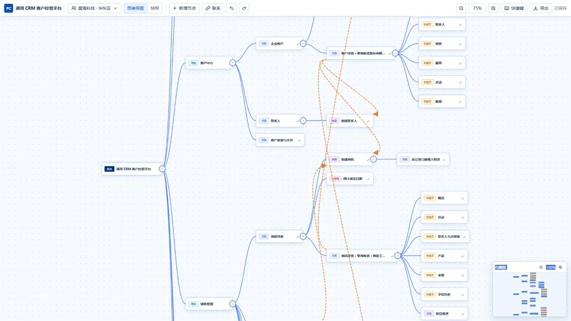Select the 通用 CRM 客户经营平台 root node
This screenshot has height=321, width=571.
pos(132,169)
